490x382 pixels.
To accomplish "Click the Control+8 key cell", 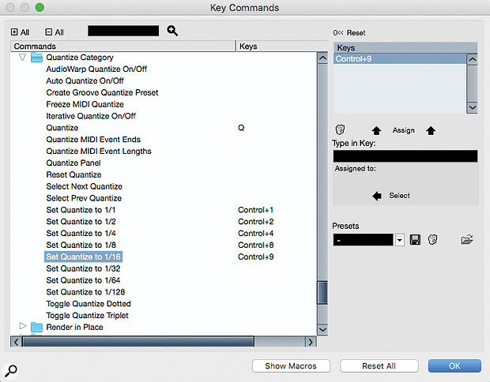I will pyautogui.click(x=255, y=245).
